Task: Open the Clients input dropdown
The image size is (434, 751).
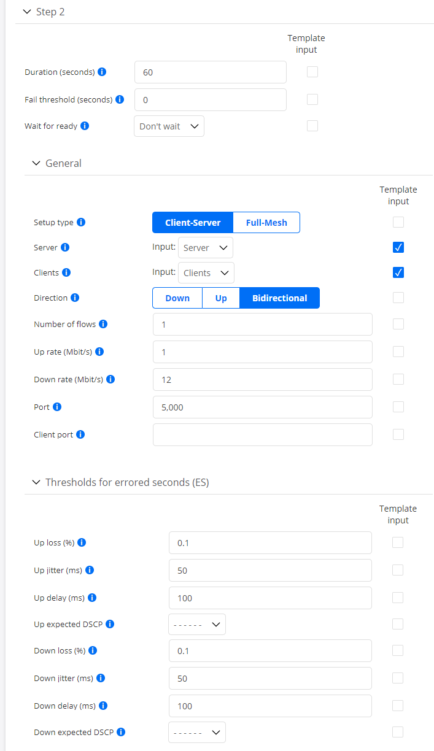Action: click(x=206, y=272)
